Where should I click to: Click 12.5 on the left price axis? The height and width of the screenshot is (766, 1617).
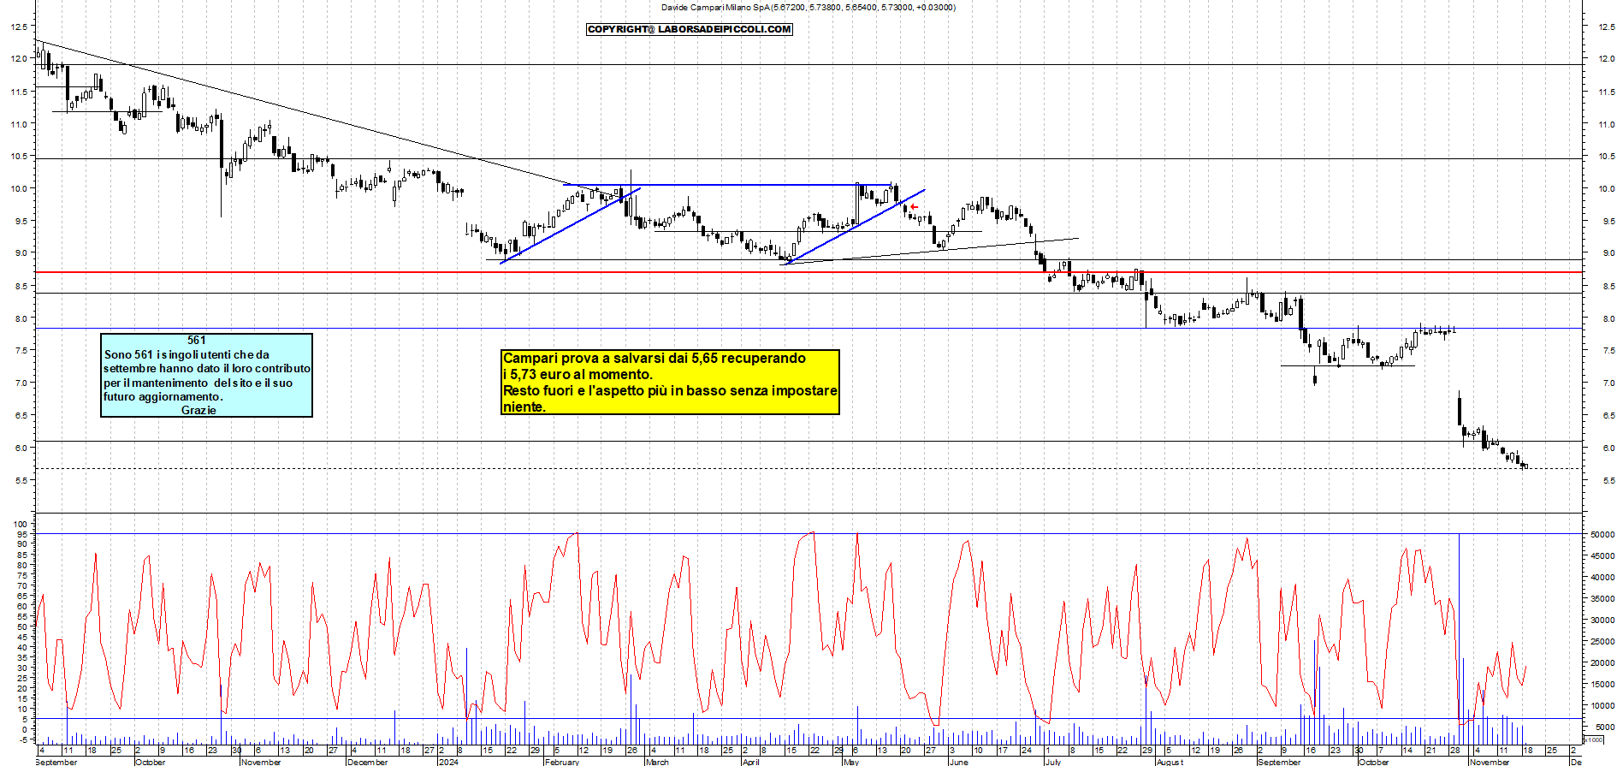[x=17, y=27]
